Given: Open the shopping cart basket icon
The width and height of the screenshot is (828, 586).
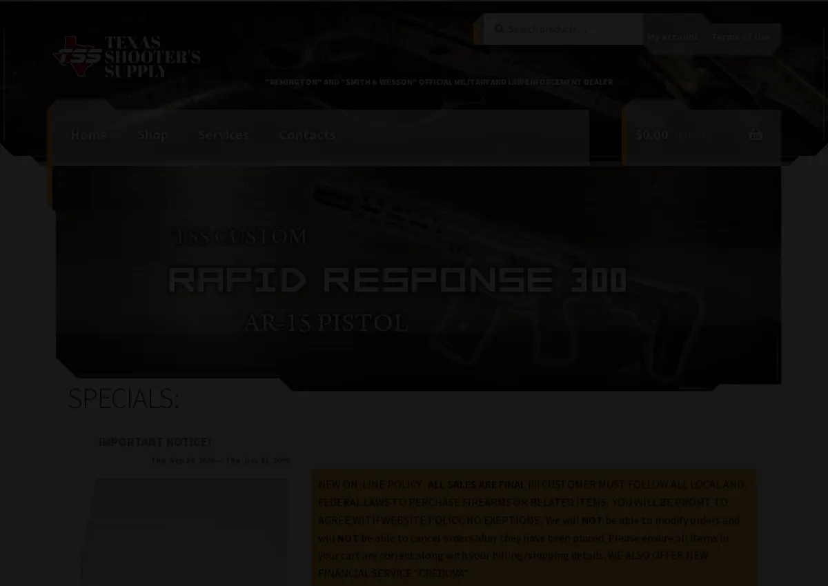Looking at the screenshot, I should coord(756,134).
